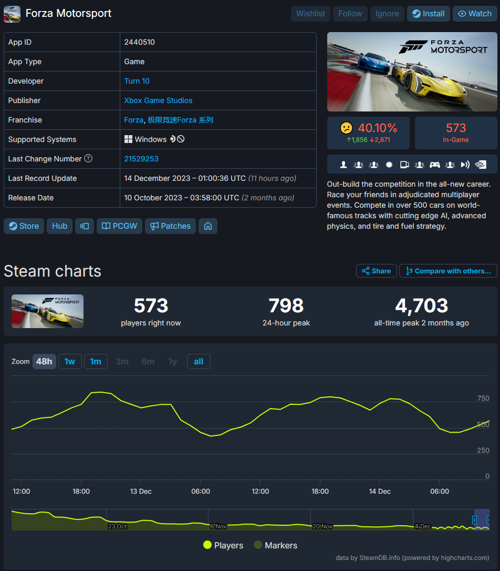Image resolution: width=500 pixels, height=571 pixels.
Task: Click the NVIDIA GeForce Now icon
Action: pos(481,165)
